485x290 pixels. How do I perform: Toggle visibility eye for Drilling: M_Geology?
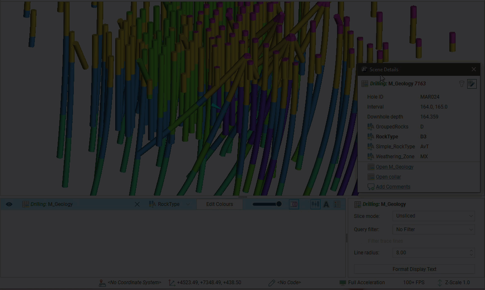[x=9, y=204]
